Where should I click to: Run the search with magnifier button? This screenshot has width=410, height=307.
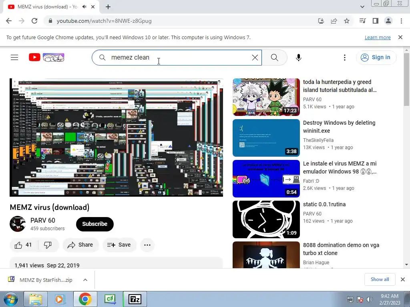click(x=275, y=58)
